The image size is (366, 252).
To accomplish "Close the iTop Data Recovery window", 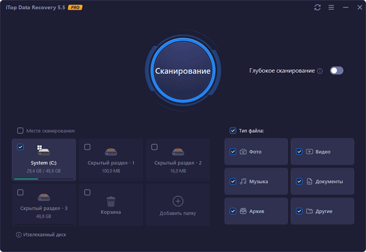I will (360, 7).
